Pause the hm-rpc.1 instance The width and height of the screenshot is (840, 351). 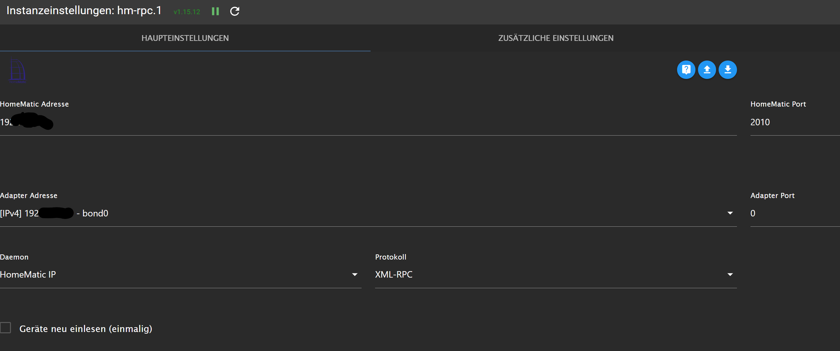click(215, 11)
